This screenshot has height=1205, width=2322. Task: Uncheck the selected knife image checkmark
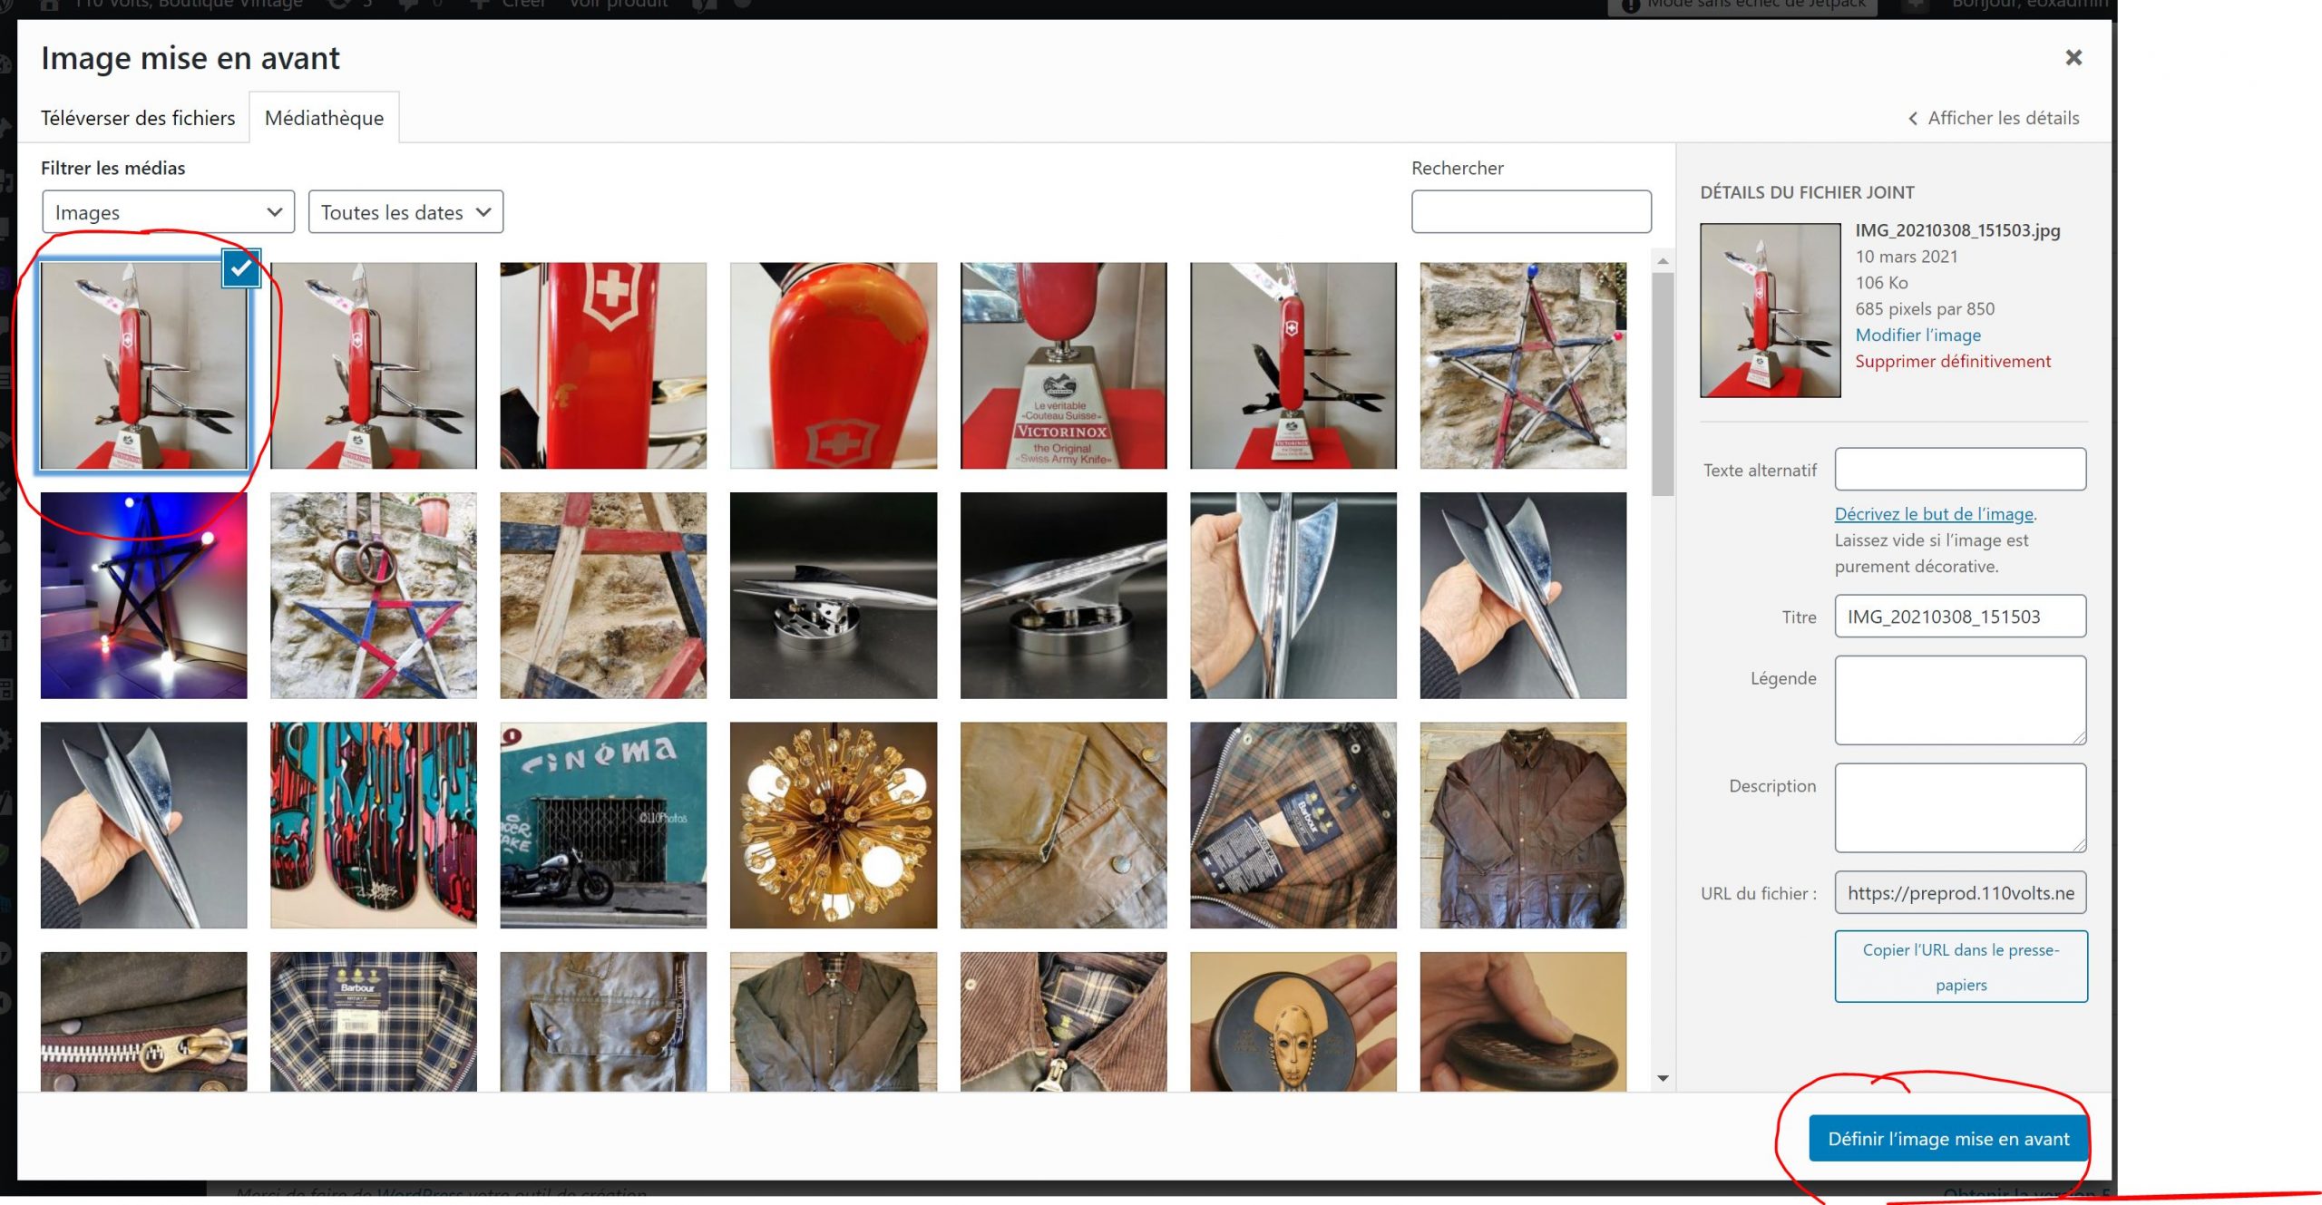pyautogui.click(x=241, y=268)
